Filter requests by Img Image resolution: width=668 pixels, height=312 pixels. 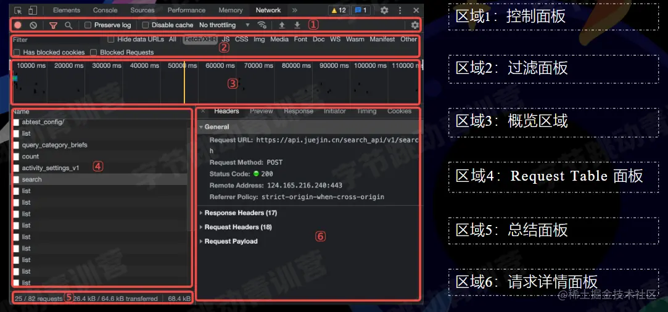click(x=259, y=39)
